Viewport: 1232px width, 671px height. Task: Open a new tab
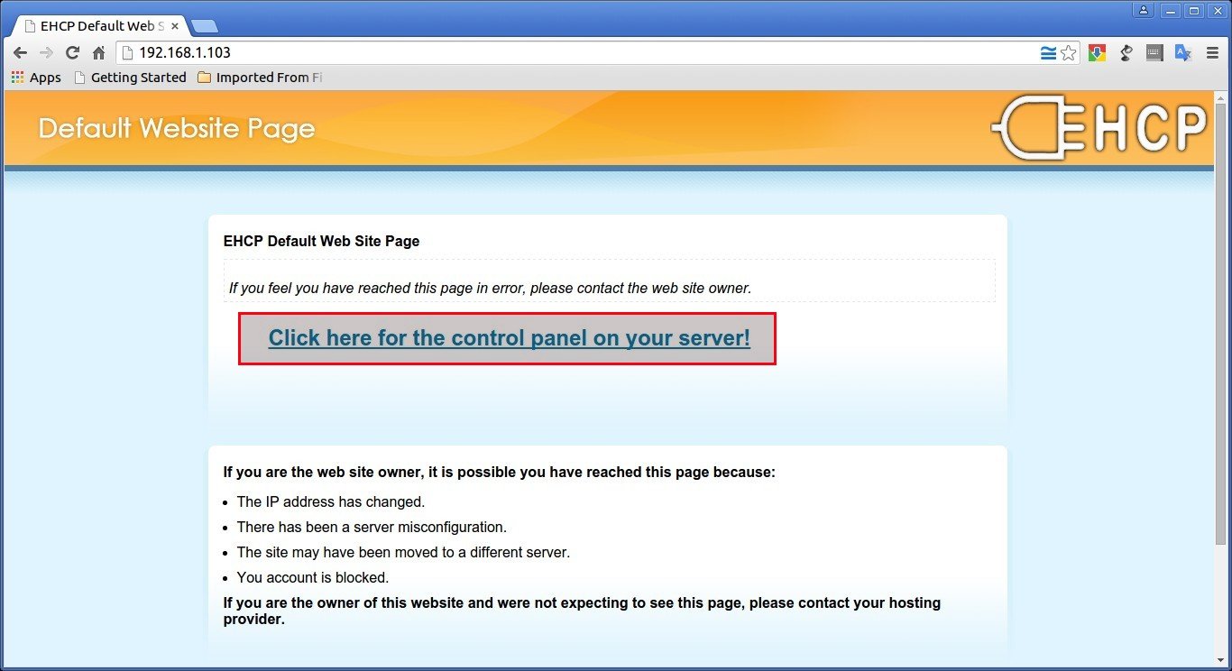[205, 26]
